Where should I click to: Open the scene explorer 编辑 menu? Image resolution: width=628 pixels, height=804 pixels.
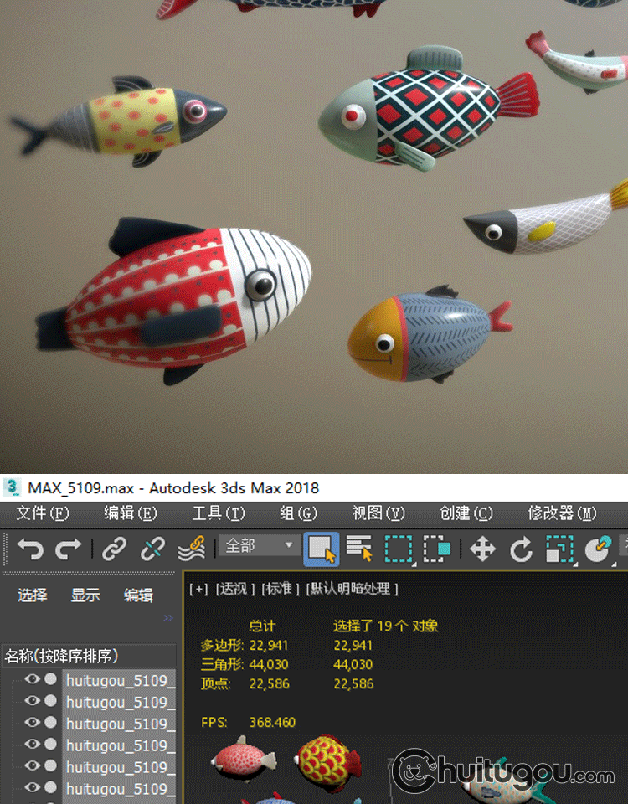tap(138, 595)
